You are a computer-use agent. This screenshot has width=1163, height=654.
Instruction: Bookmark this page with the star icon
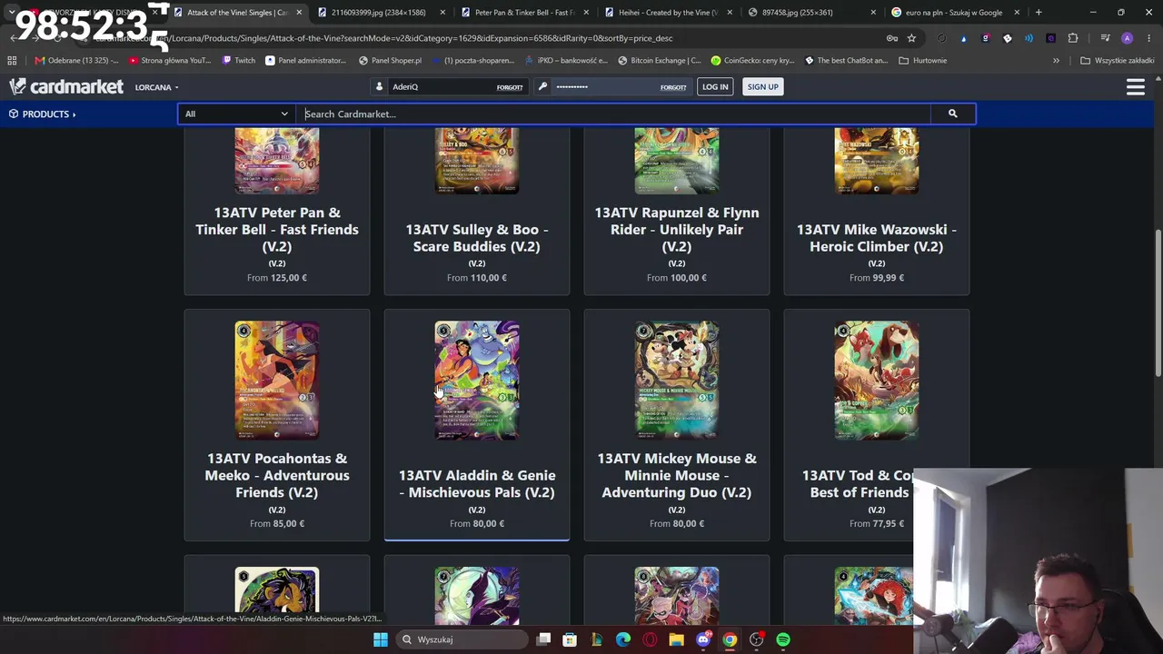pos(911,38)
